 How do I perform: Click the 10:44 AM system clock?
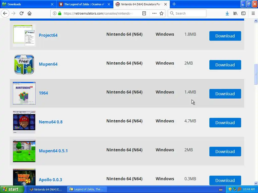tap(249, 189)
